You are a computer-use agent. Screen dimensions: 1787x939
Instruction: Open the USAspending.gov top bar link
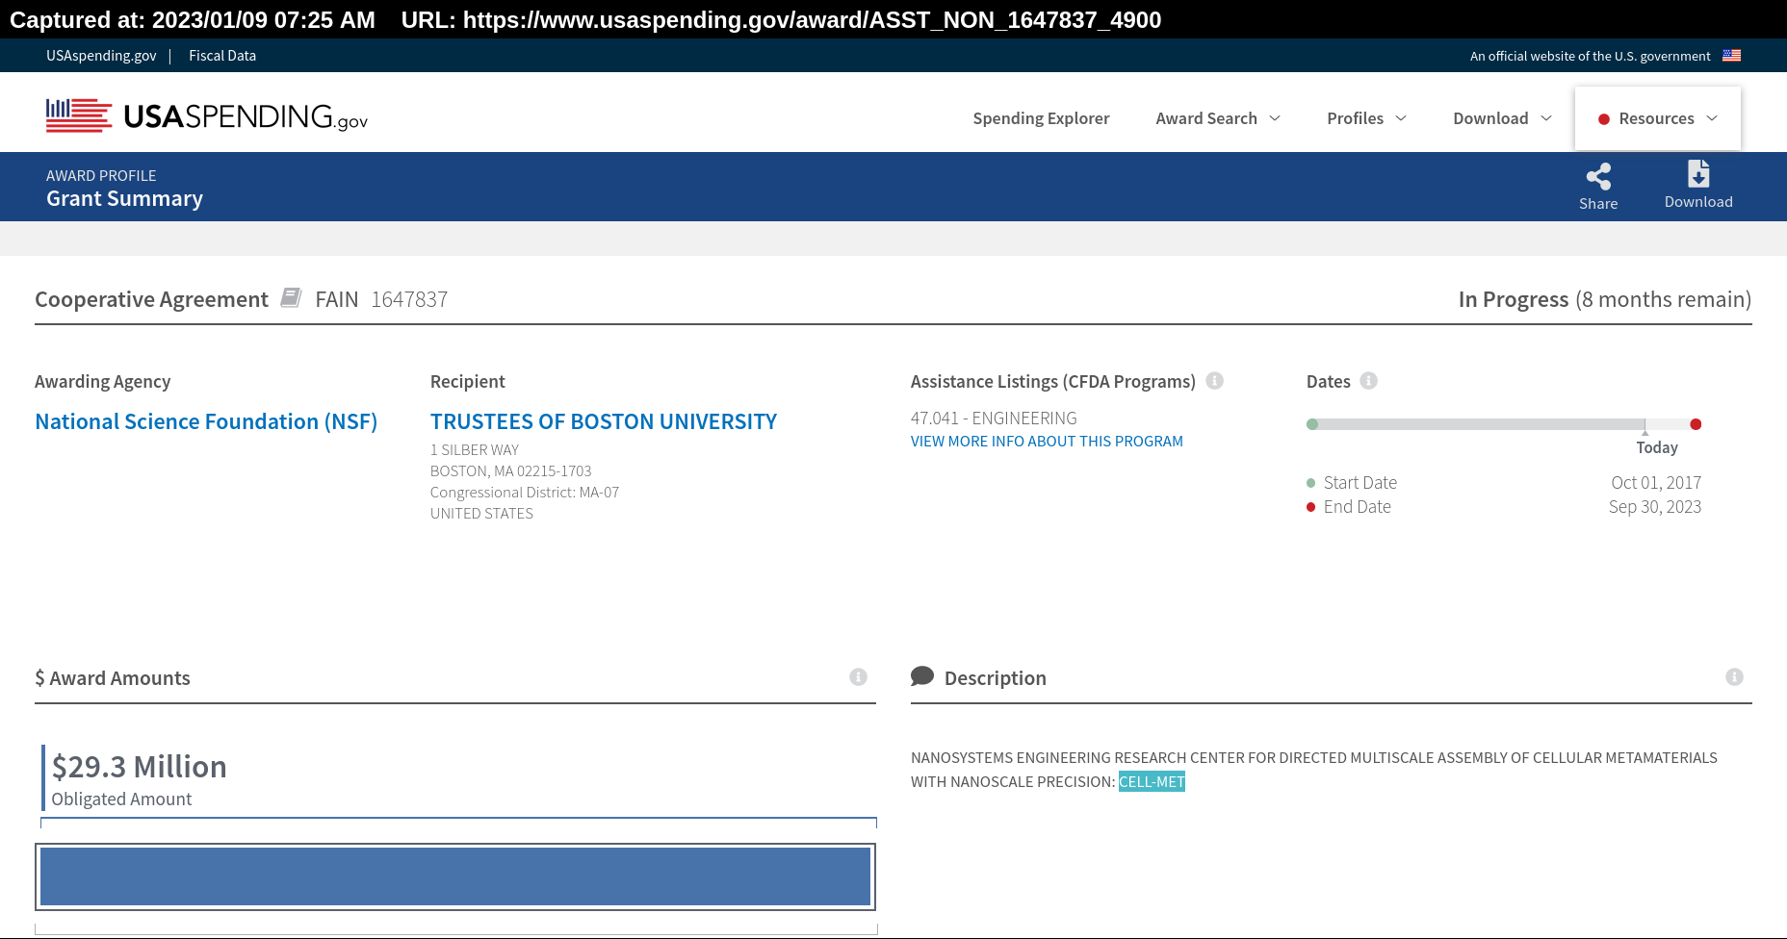click(x=101, y=56)
